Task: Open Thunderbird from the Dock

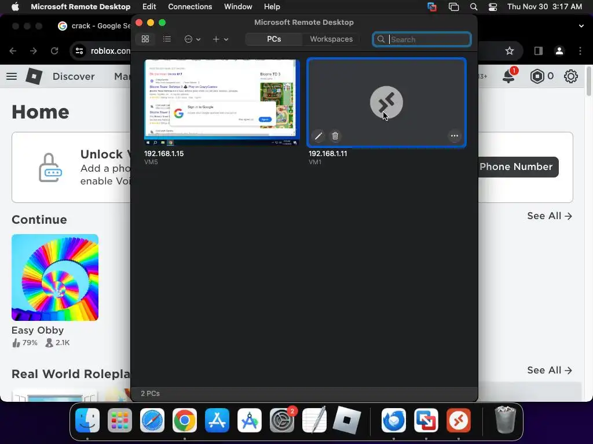Action: coord(394,420)
